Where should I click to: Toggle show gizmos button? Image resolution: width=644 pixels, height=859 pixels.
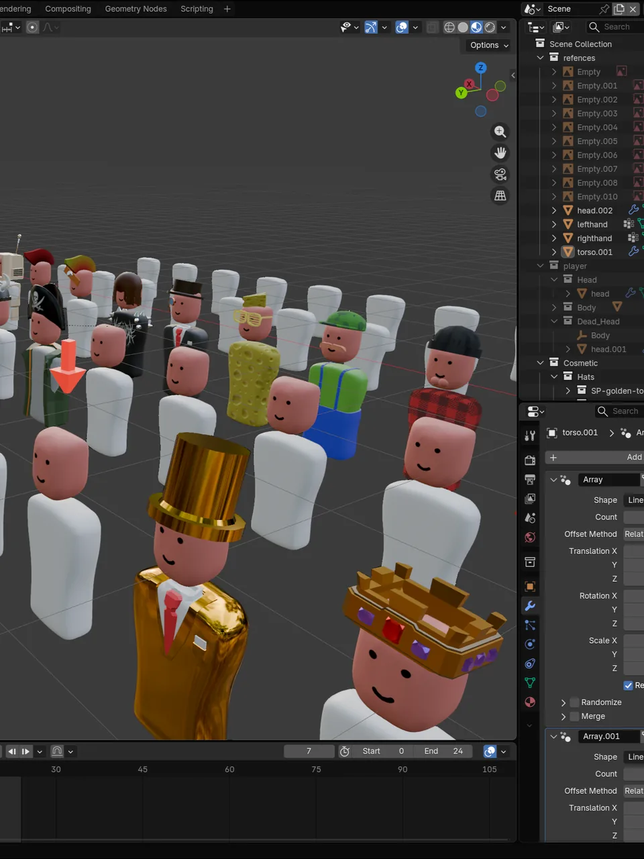(x=371, y=27)
